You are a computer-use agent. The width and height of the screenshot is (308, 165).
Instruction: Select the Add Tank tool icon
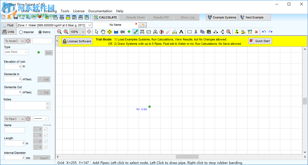pyautogui.click(x=116, y=32)
